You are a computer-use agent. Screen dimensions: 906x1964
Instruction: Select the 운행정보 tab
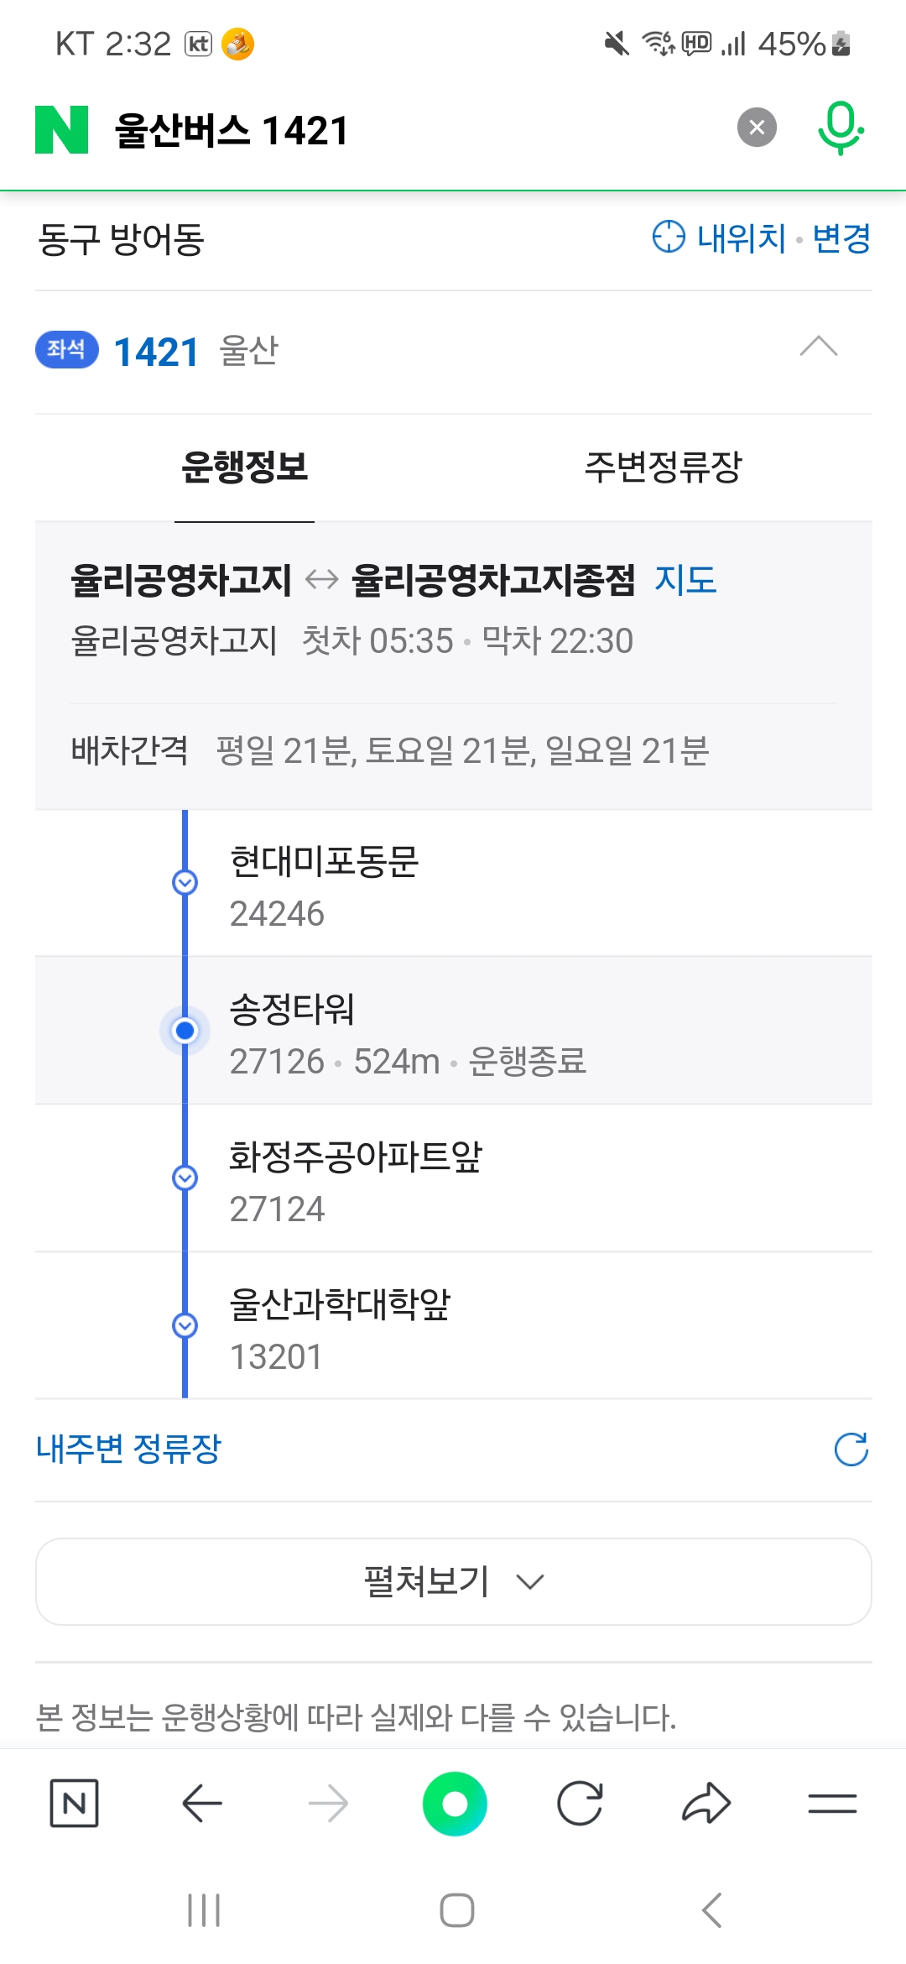click(244, 467)
